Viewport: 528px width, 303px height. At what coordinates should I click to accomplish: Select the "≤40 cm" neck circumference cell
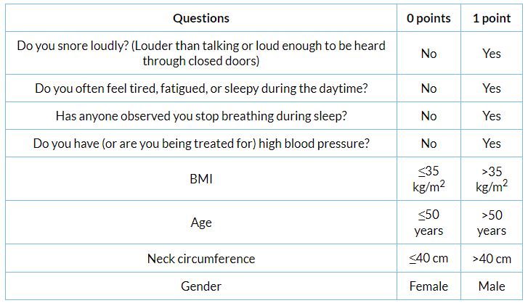point(429,259)
